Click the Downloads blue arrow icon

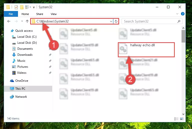pyautogui.click(x=14, y=55)
